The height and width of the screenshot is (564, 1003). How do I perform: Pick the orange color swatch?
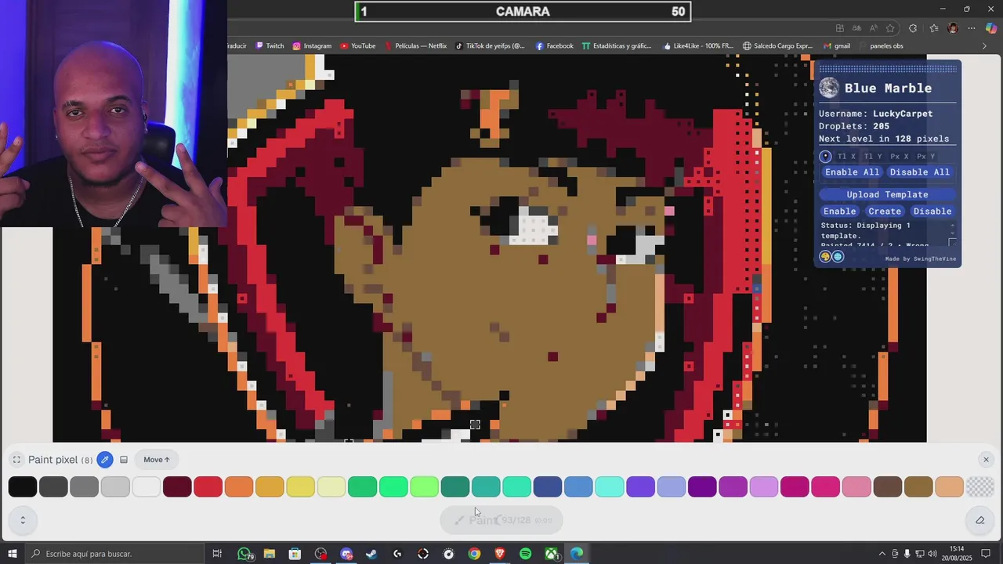pos(239,486)
